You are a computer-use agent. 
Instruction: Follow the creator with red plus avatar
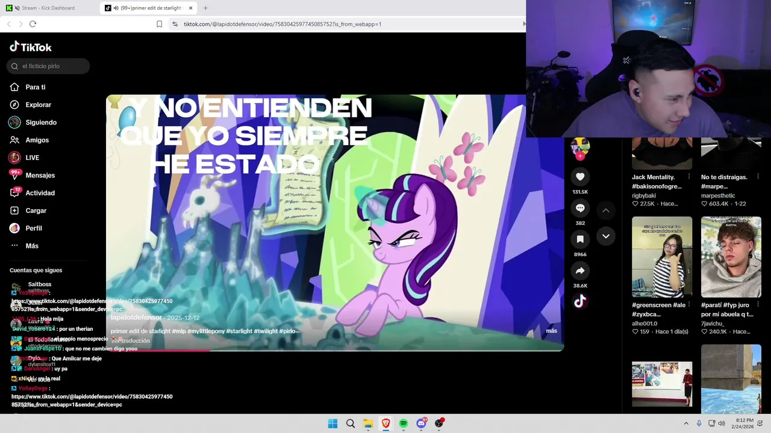tap(580, 156)
